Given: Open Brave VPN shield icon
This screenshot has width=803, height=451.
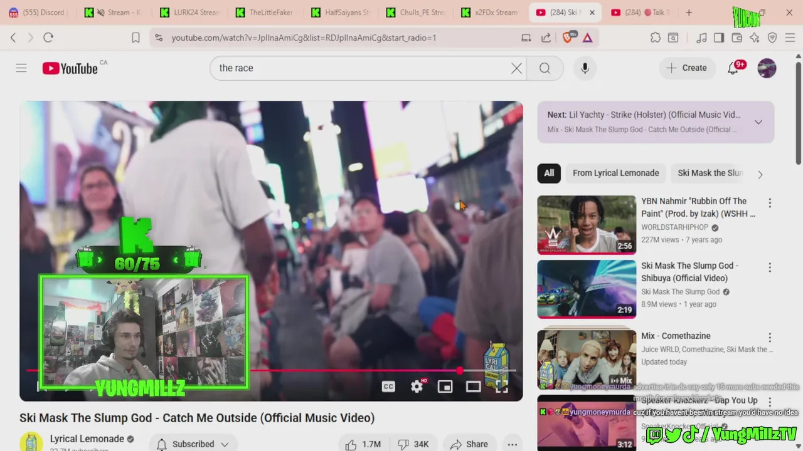Looking at the screenshot, I should pyautogui.click(x=772, y=38).
